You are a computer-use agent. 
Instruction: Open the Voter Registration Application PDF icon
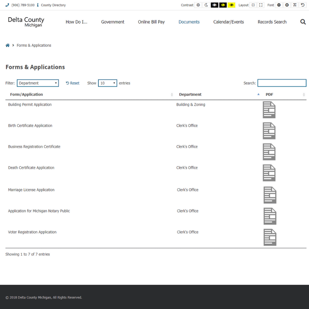click(270, 237)
